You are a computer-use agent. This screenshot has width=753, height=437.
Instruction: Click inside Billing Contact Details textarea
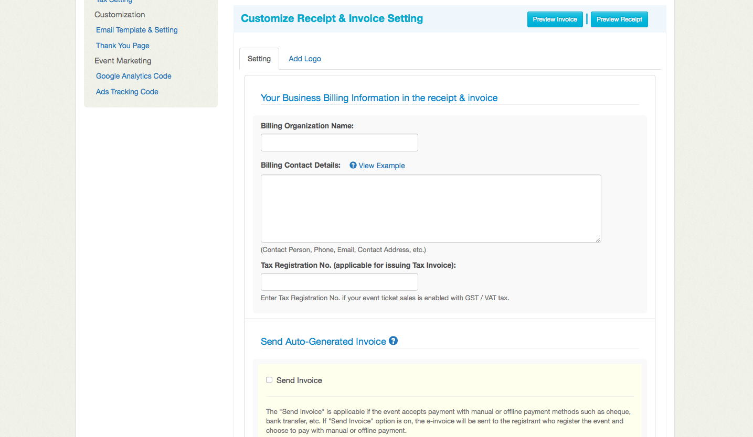click(431, 209)
